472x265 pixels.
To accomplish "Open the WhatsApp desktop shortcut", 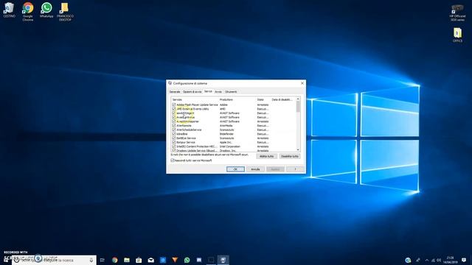I will click(46, 10).
